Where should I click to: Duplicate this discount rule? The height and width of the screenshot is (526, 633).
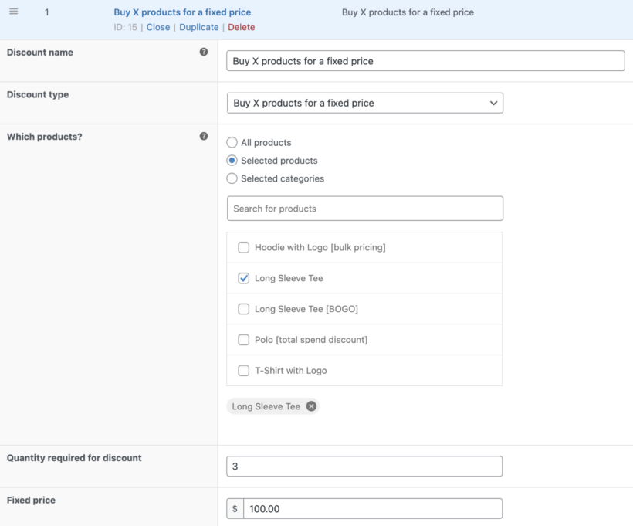(198, 26)
